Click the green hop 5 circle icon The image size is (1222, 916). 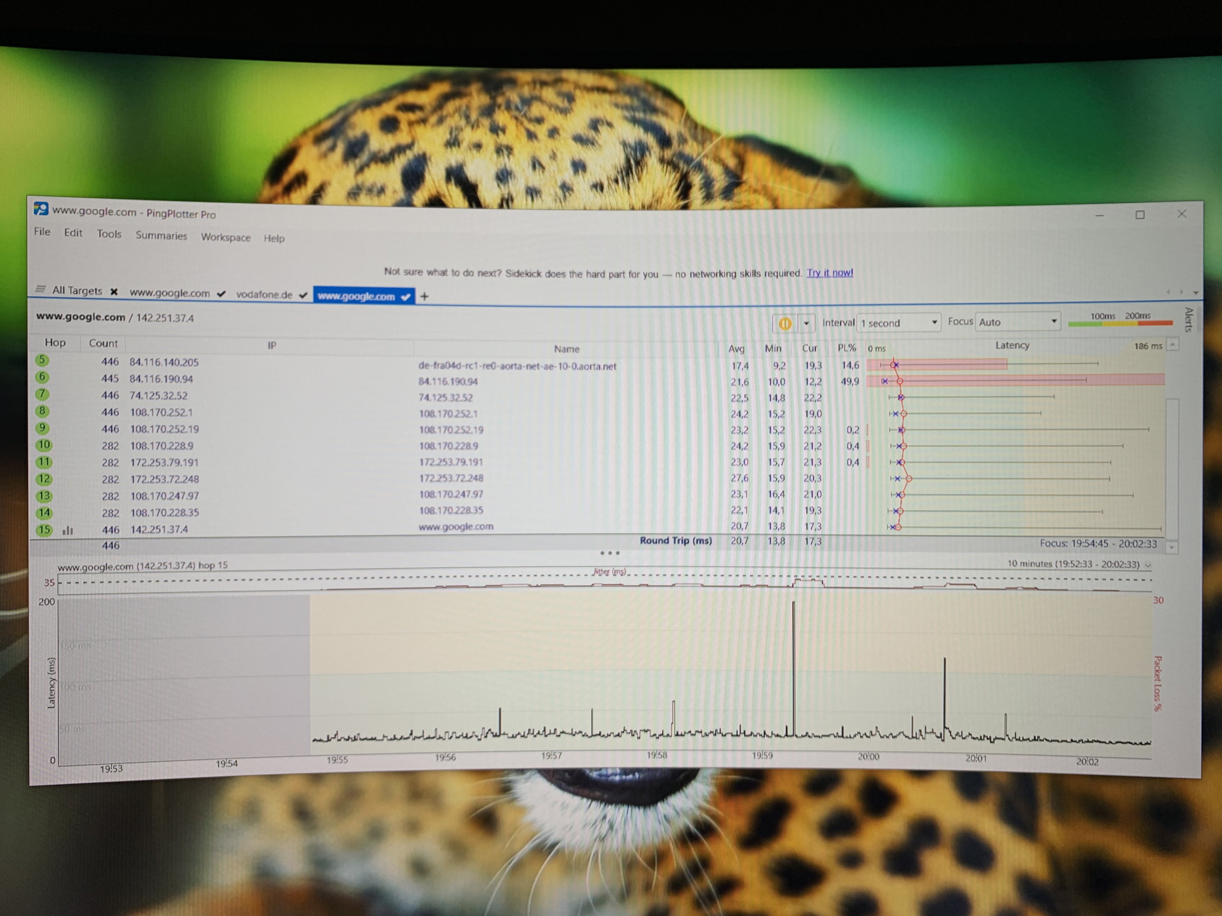42,361
